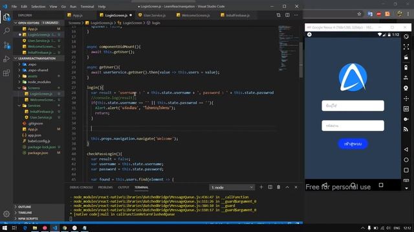The height and width of the screenshot is (232, 414).
Task: Click emulator fullscreen scale icon
Action: pyautogui.click(x=406, y=47)
